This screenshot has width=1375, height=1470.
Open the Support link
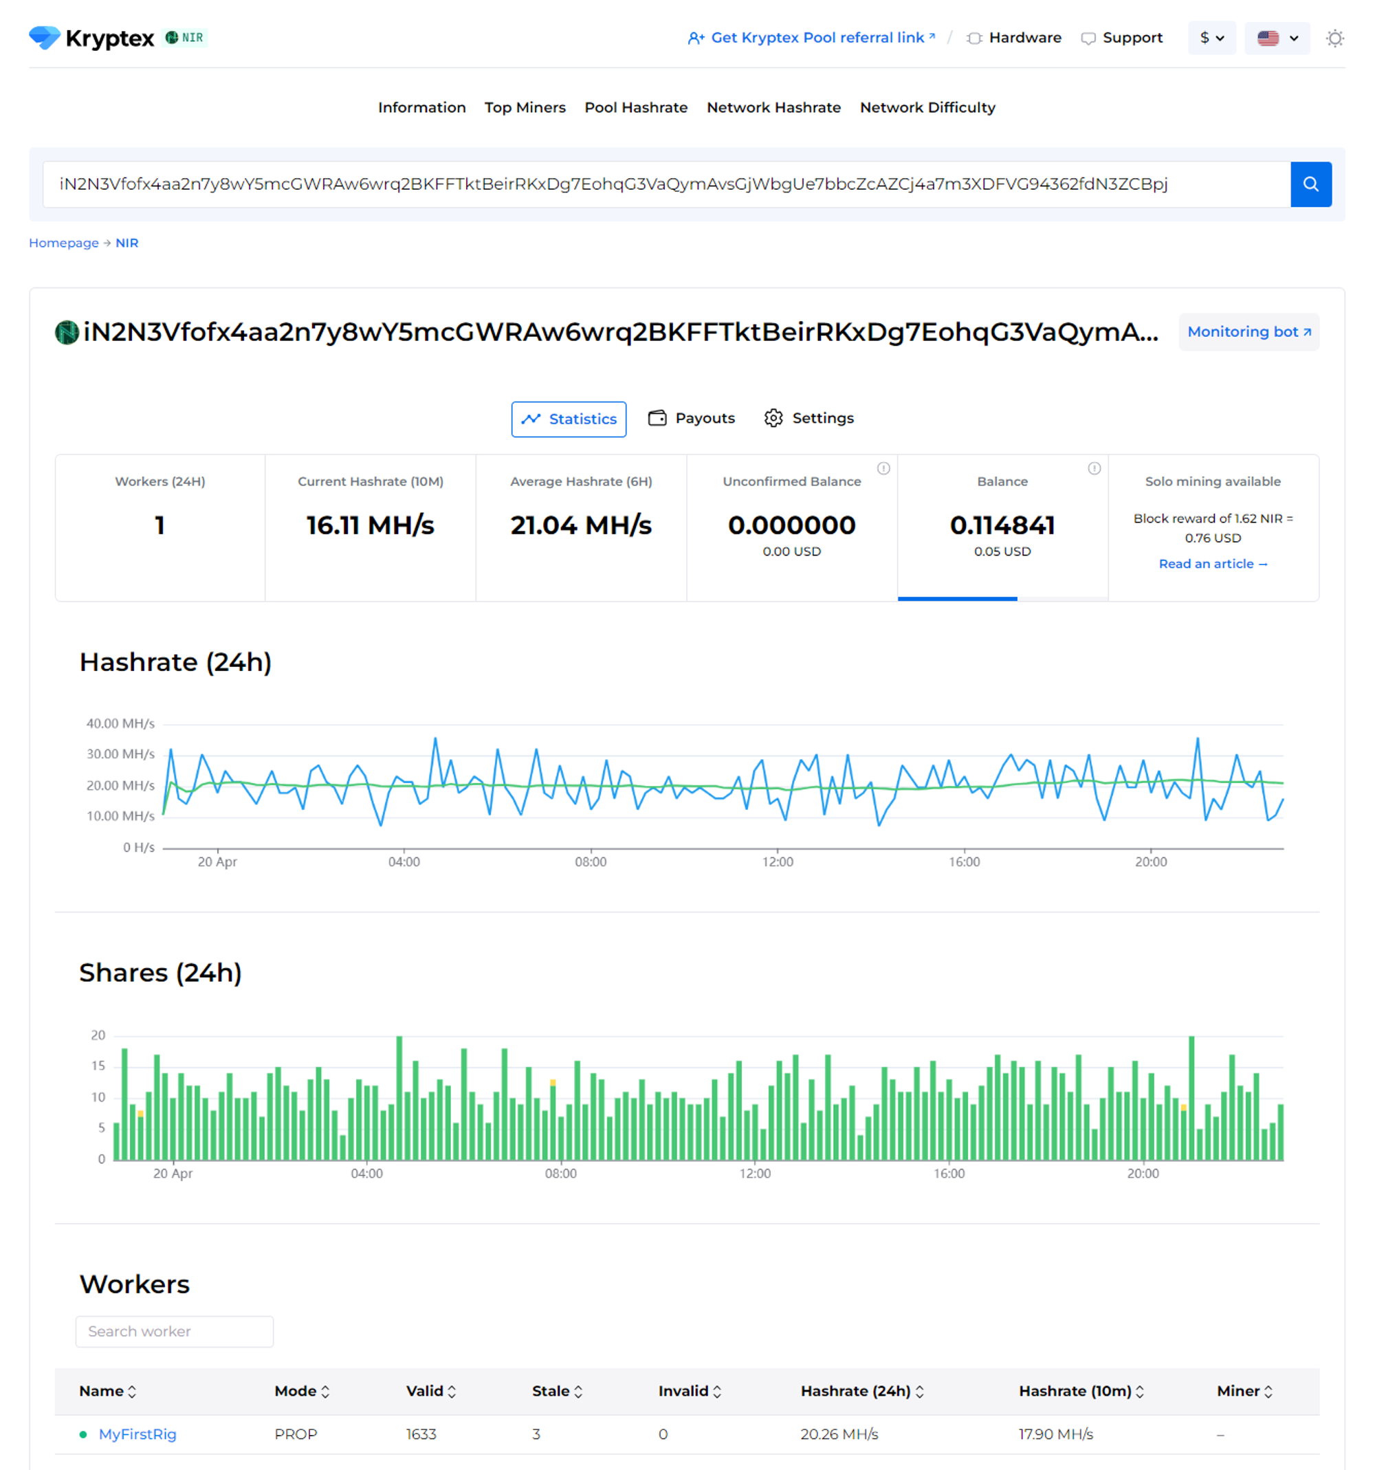1121,38
